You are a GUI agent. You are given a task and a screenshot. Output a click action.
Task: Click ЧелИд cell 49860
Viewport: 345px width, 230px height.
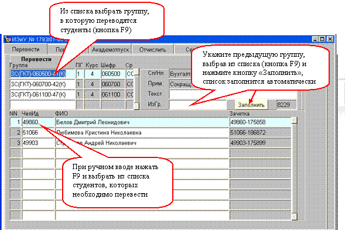[38, 122]
